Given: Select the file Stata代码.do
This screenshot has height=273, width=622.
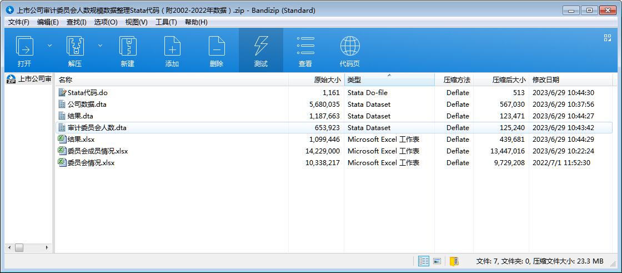Looking at the screenshot, I should point(88,93).
